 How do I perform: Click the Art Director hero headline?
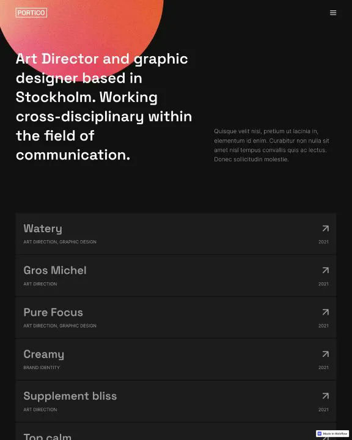pyautogui.click(x=104, y=106)
